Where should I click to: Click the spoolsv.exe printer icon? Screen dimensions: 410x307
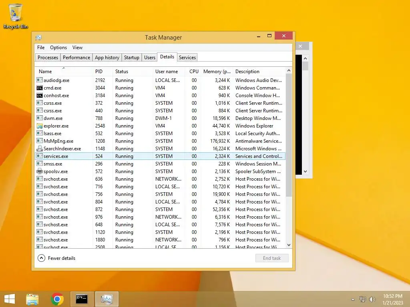(40, 171)
